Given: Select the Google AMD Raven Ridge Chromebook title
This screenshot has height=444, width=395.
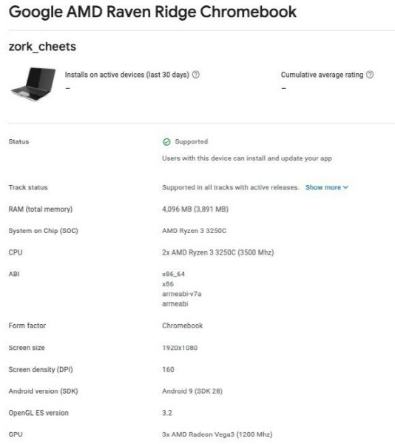Looking at the screenshot, I should 152,12.
